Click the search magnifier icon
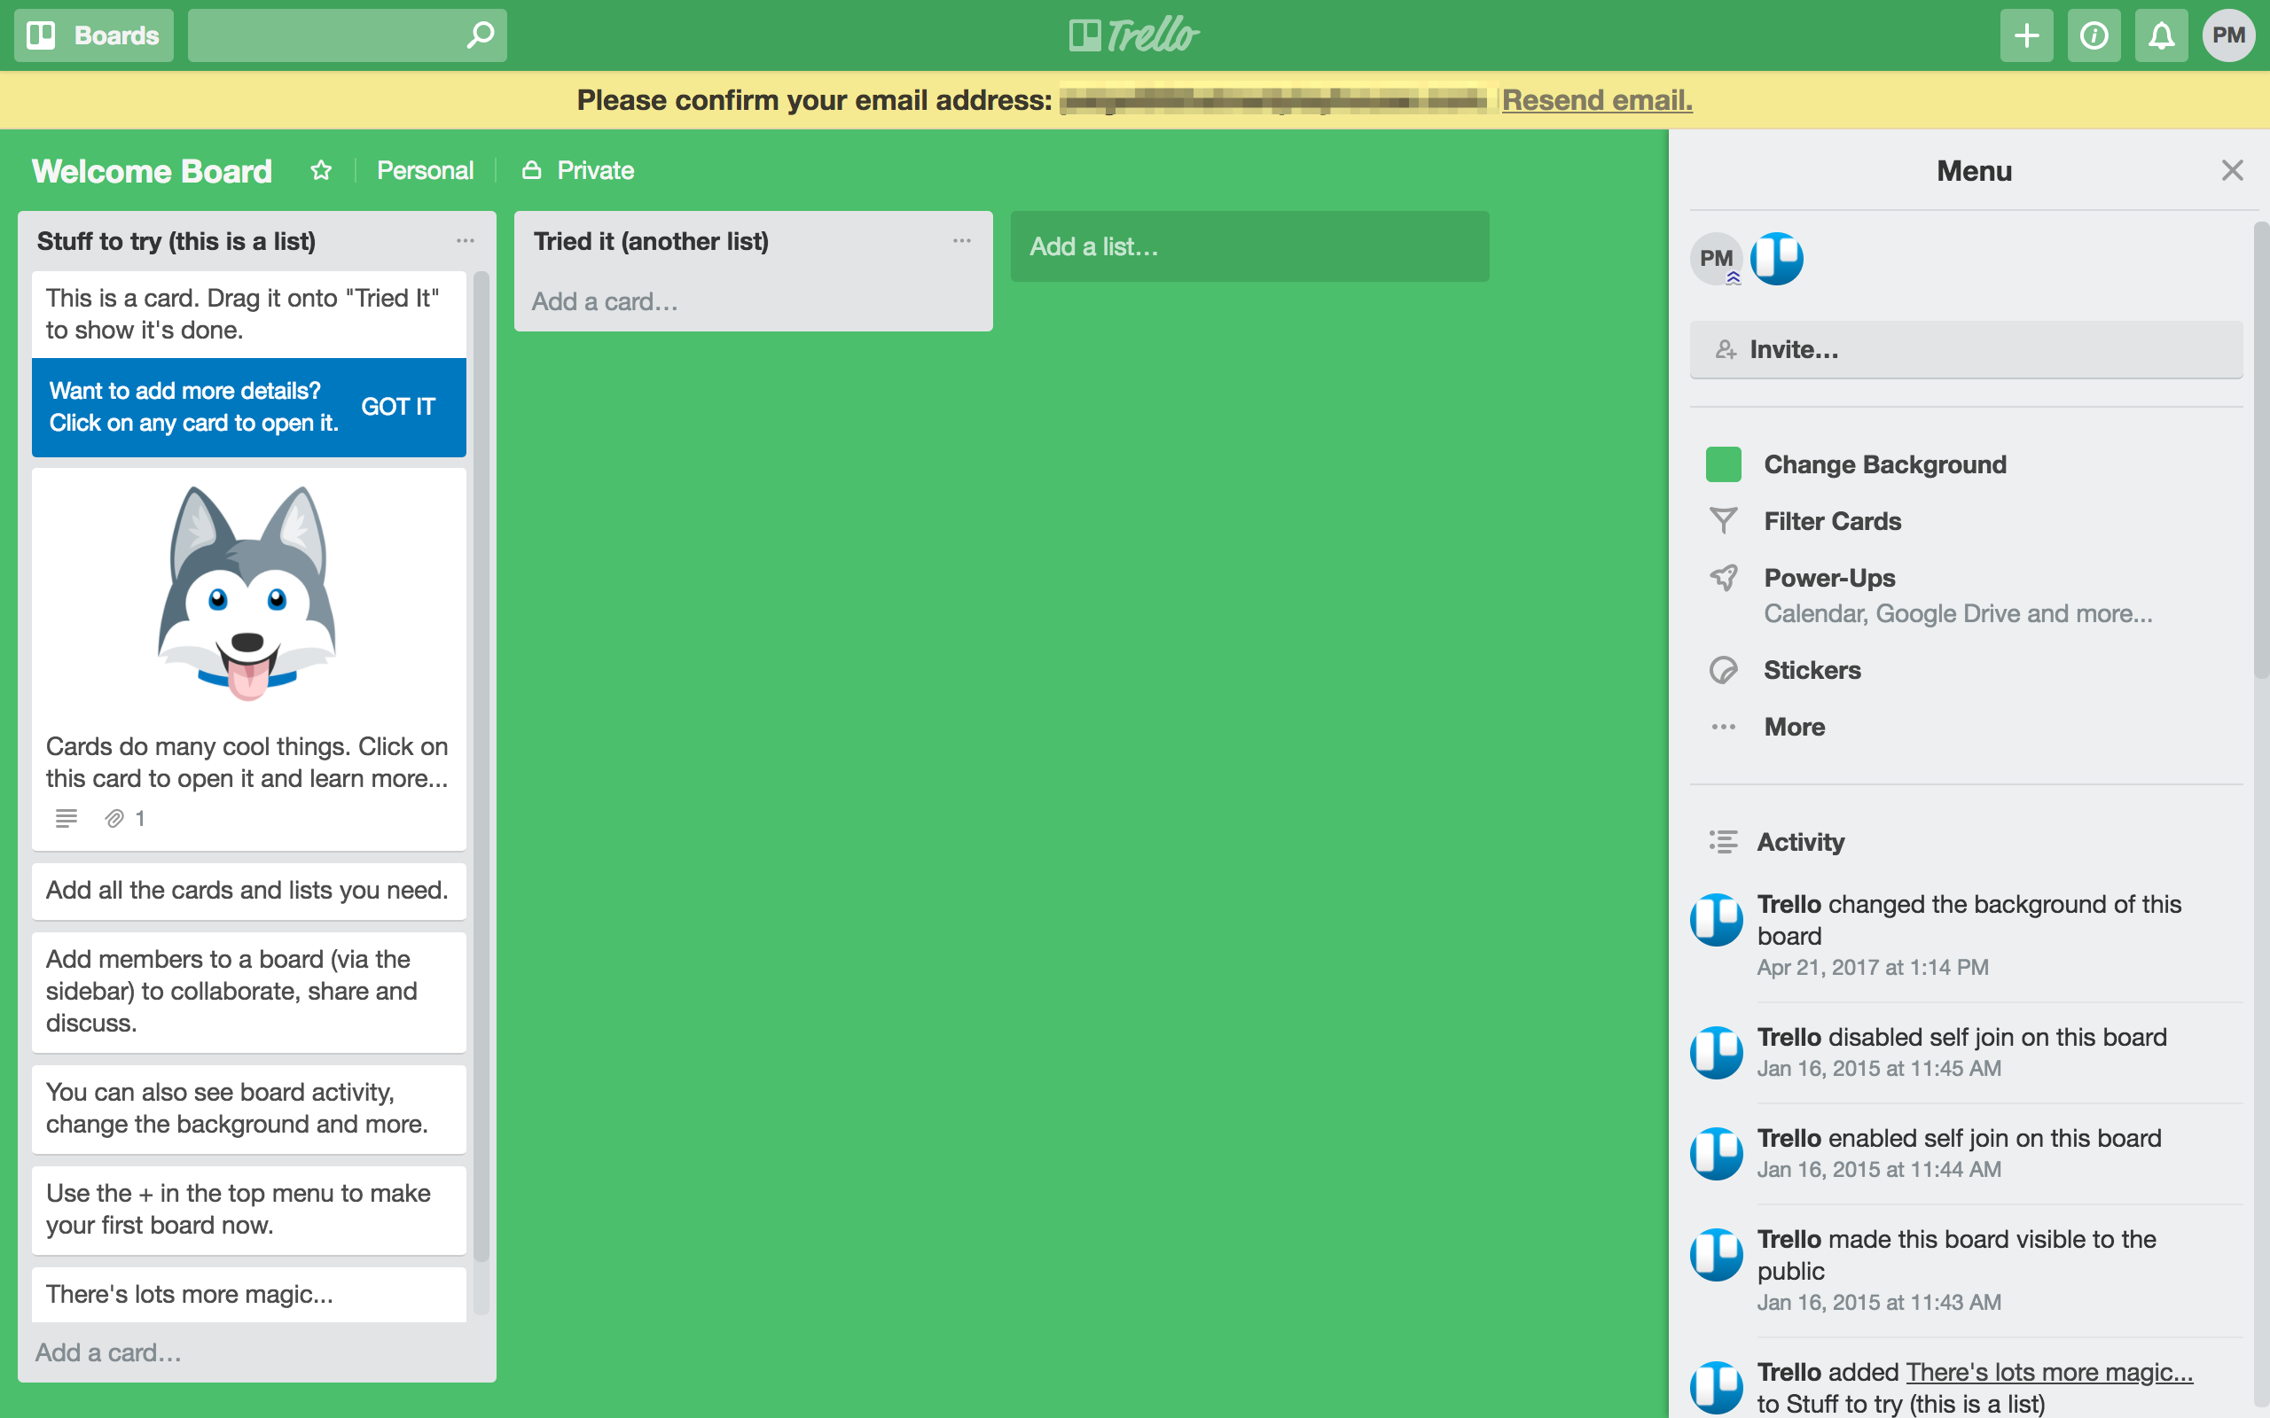Image resolution: width=2270 pixels, height=1418 pixels. [x=481, y=35]
